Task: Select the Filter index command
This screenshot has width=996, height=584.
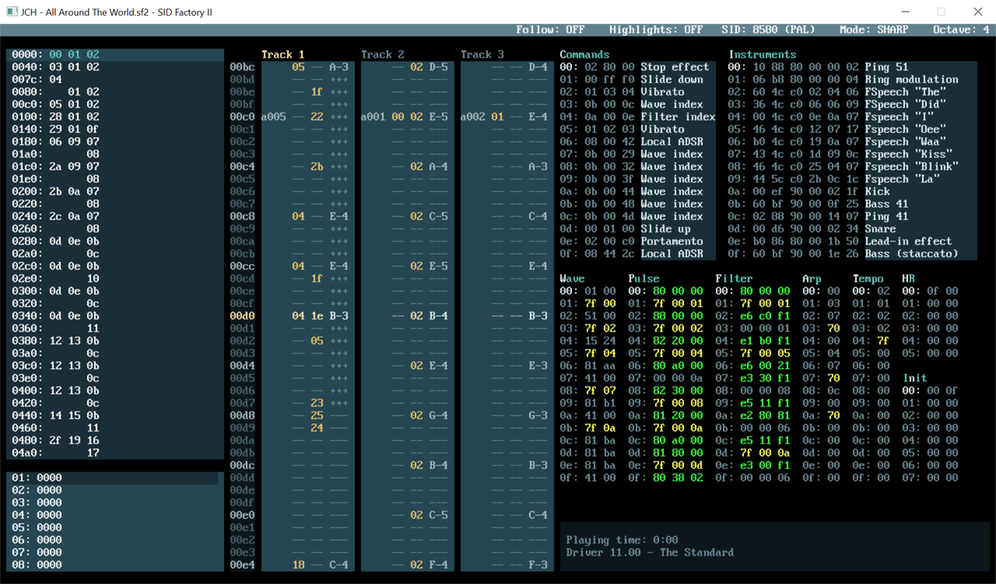Action: click(637, 117)
